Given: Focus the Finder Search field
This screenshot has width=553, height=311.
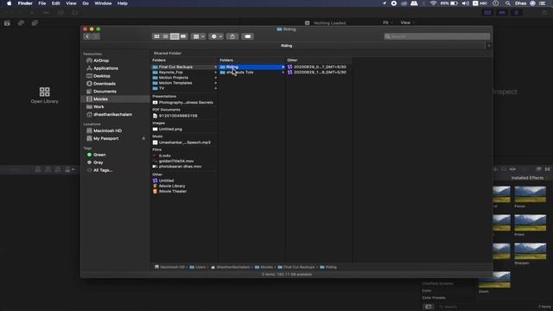Looking at the screenshot, I should point(437,36).
